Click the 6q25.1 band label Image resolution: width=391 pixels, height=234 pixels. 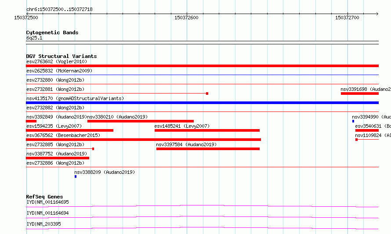click(x=34, y=38)
